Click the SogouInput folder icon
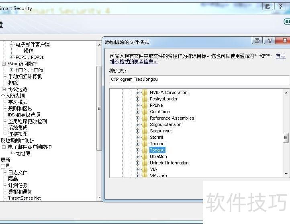This screenshot has height=224, width=290. click(x=145, y=131)
